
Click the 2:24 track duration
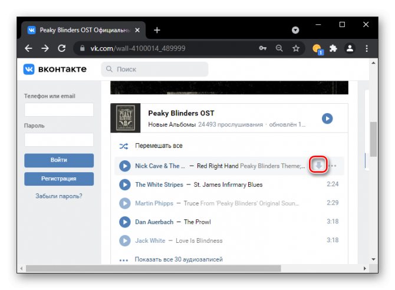[333, 184]
